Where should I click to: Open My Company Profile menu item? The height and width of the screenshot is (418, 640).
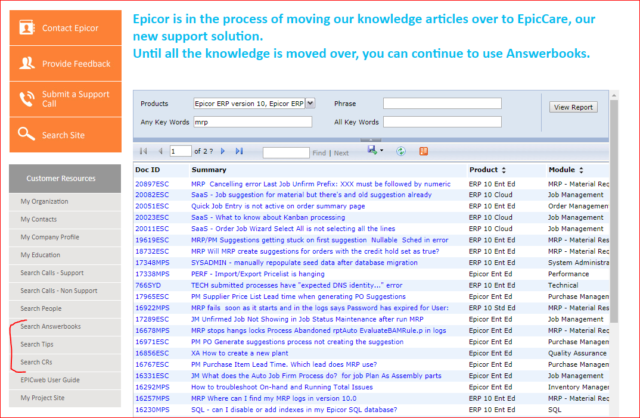click(x=65, y=238)
